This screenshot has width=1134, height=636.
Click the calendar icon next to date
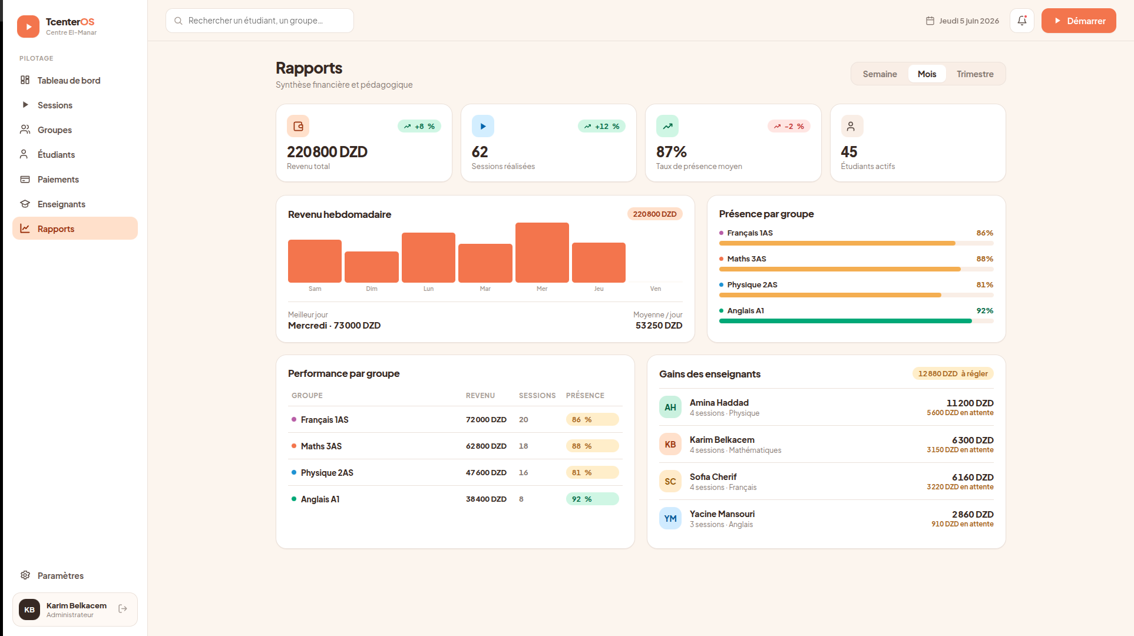coord(930,21)
